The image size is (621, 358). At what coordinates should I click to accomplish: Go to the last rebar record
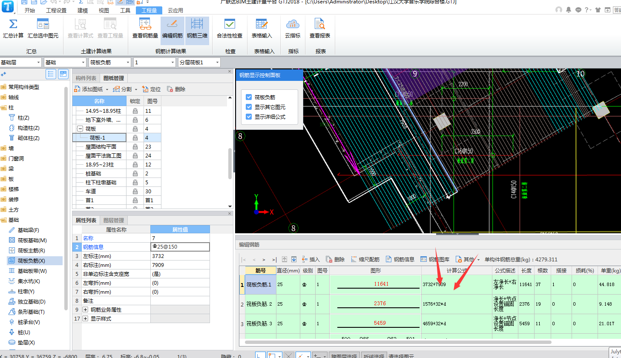click(x=274, y=259)
